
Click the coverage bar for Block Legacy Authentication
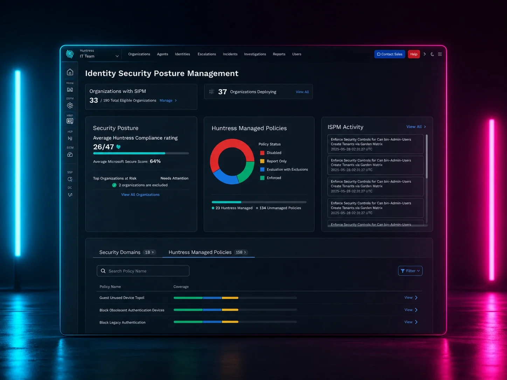click(235, 322)
